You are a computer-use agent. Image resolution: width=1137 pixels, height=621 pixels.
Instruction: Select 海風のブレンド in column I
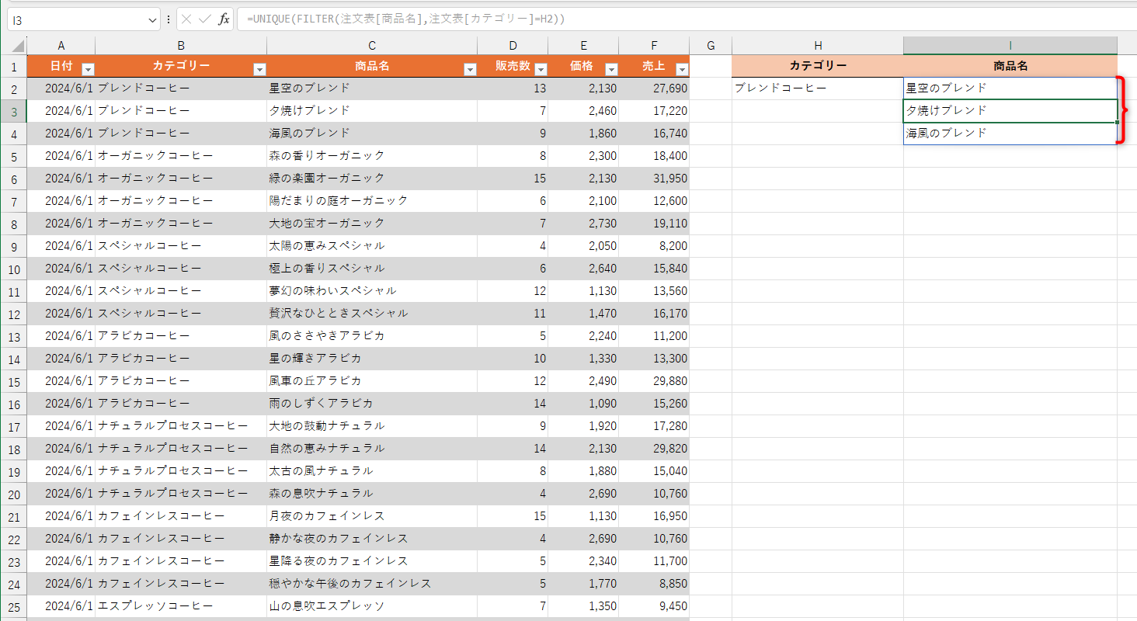pyautogui.click(x=1010, y=134)
